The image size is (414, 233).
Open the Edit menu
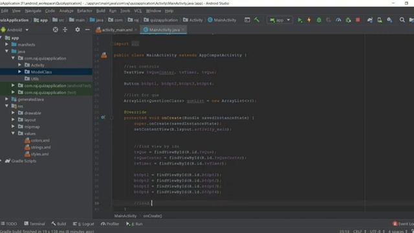5,11
